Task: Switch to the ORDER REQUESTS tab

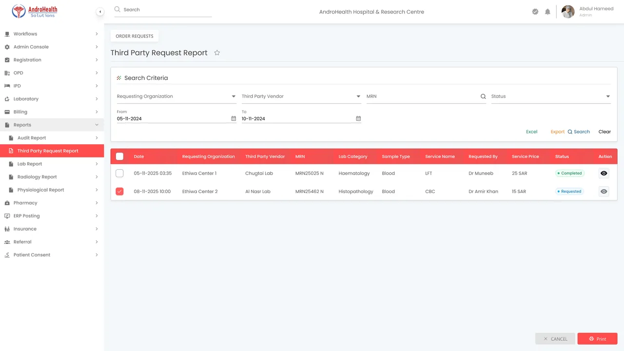Action: 135,36
